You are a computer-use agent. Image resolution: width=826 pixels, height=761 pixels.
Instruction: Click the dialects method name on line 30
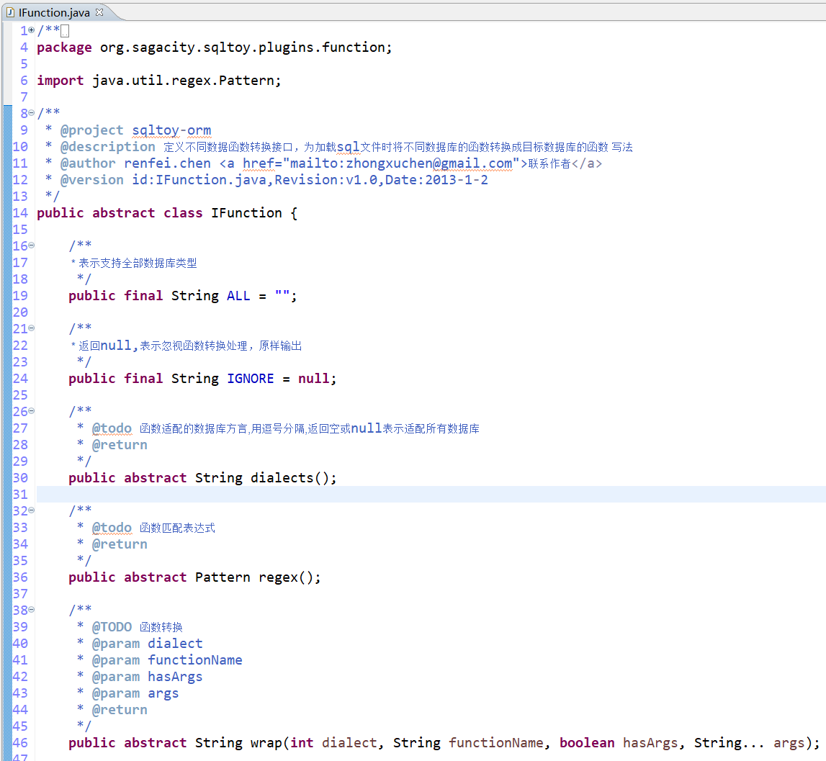pos(282,478)
